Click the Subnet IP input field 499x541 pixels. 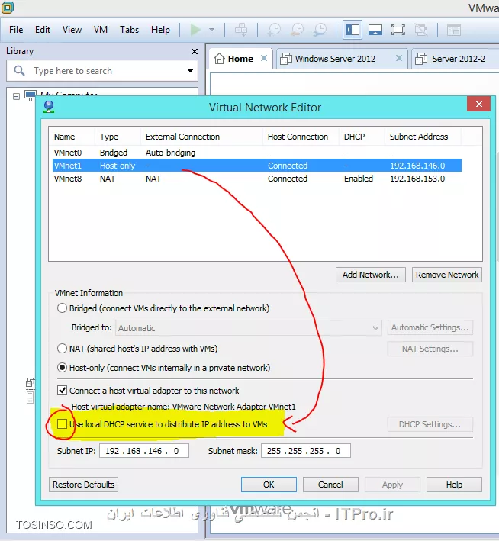(144, 451)
